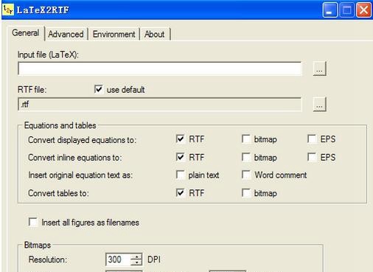The image size is (373, 272).
Task: Check plain text for original equation text
Action: [181, 175]
